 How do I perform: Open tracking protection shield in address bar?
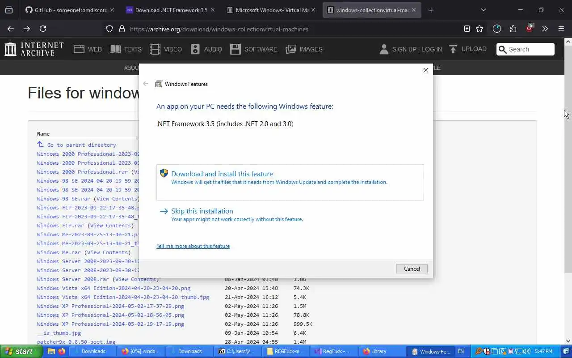[109, 29]
